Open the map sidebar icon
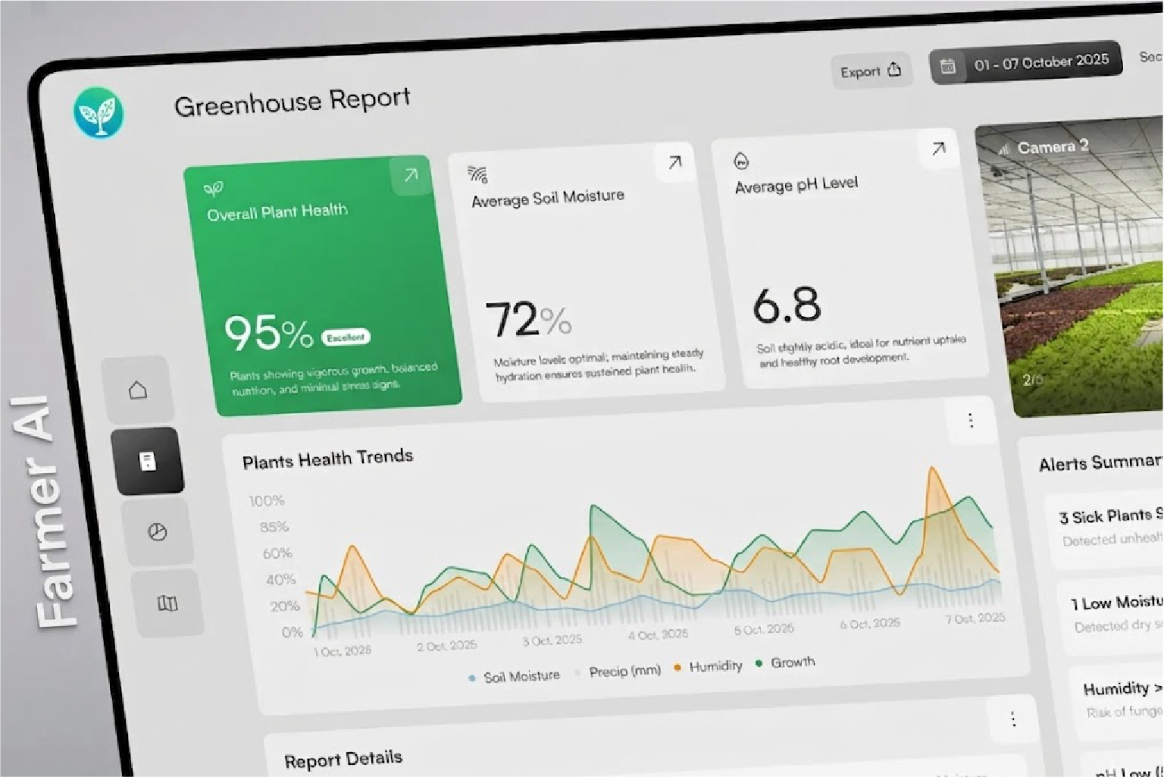The height and width of the screenshot is (777, 1164). click(167, 603)
